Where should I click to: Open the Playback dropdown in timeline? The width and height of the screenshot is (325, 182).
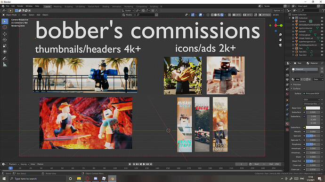point(14,164)
